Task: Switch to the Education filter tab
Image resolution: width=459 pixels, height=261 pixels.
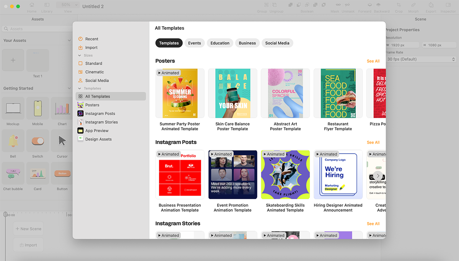Action: click(220, 43)
